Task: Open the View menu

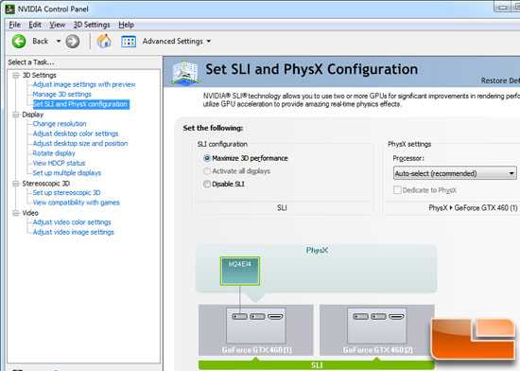Action: point(57,25)
